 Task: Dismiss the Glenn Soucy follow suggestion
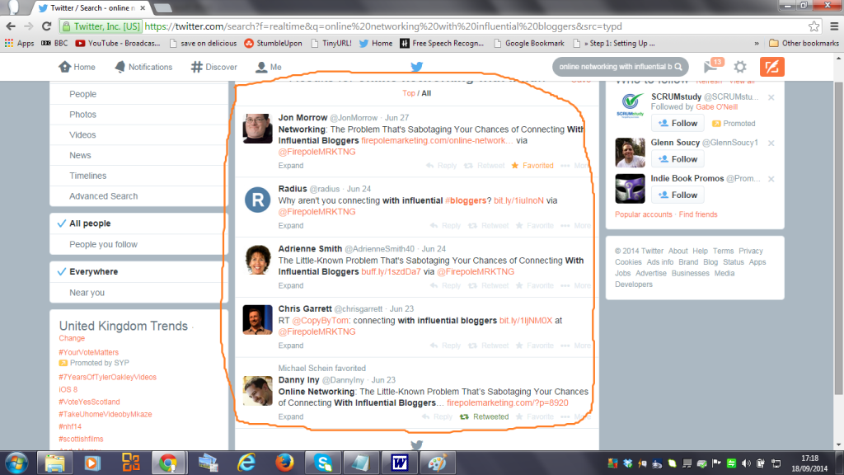771,143
